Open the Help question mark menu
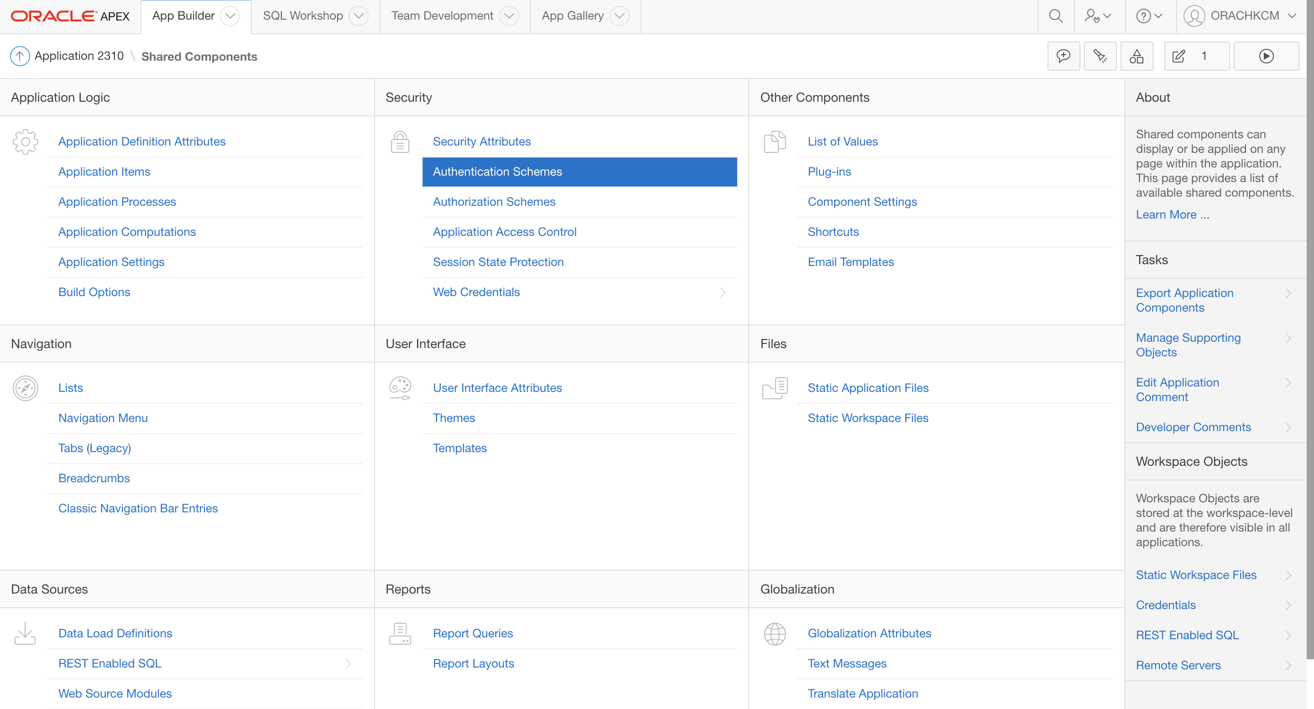The width and height of the screenshot is (1314, 709). tap(1148, 16)
